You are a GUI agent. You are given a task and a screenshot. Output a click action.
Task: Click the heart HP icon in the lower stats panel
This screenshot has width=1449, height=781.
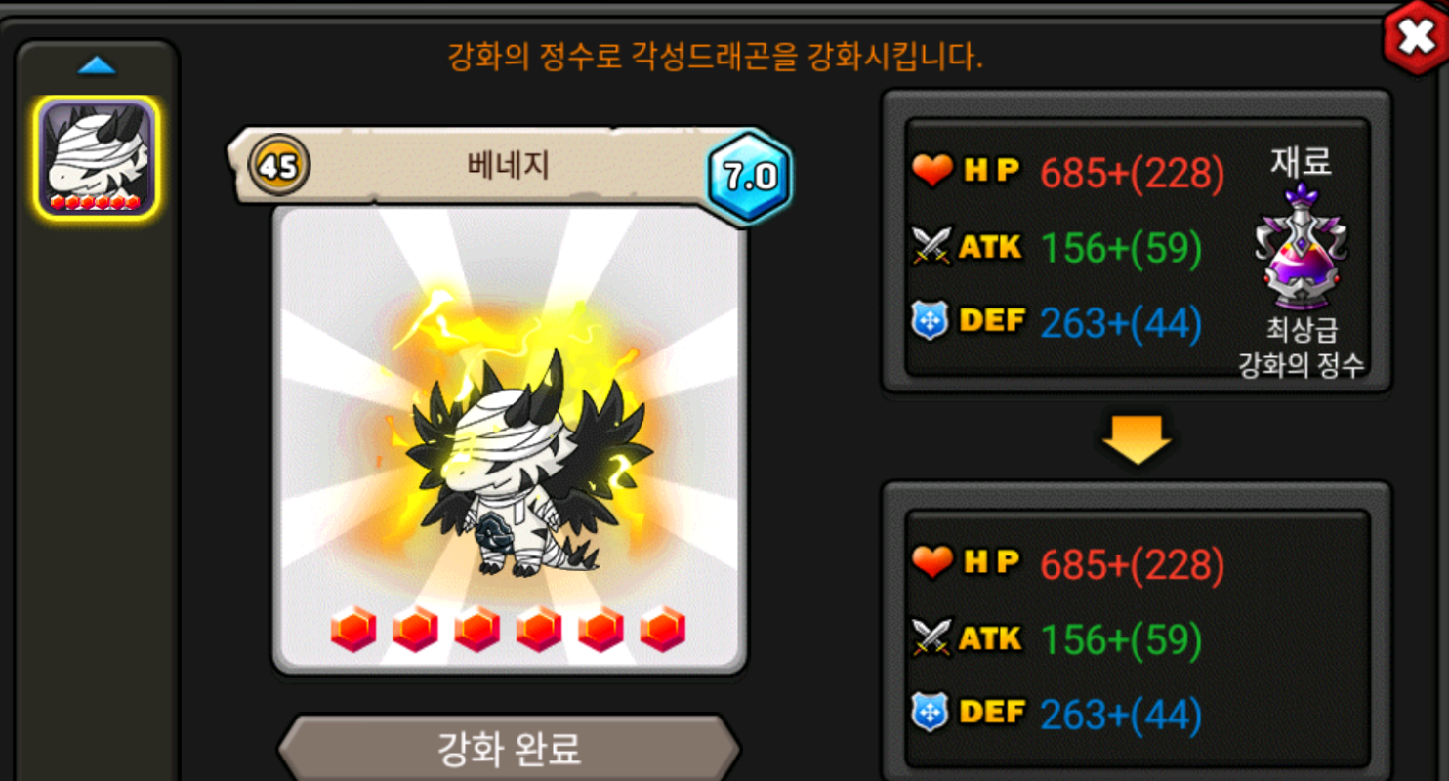tap(932, 562)
